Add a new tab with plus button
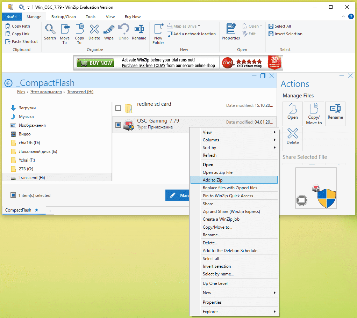 (50, 211)
